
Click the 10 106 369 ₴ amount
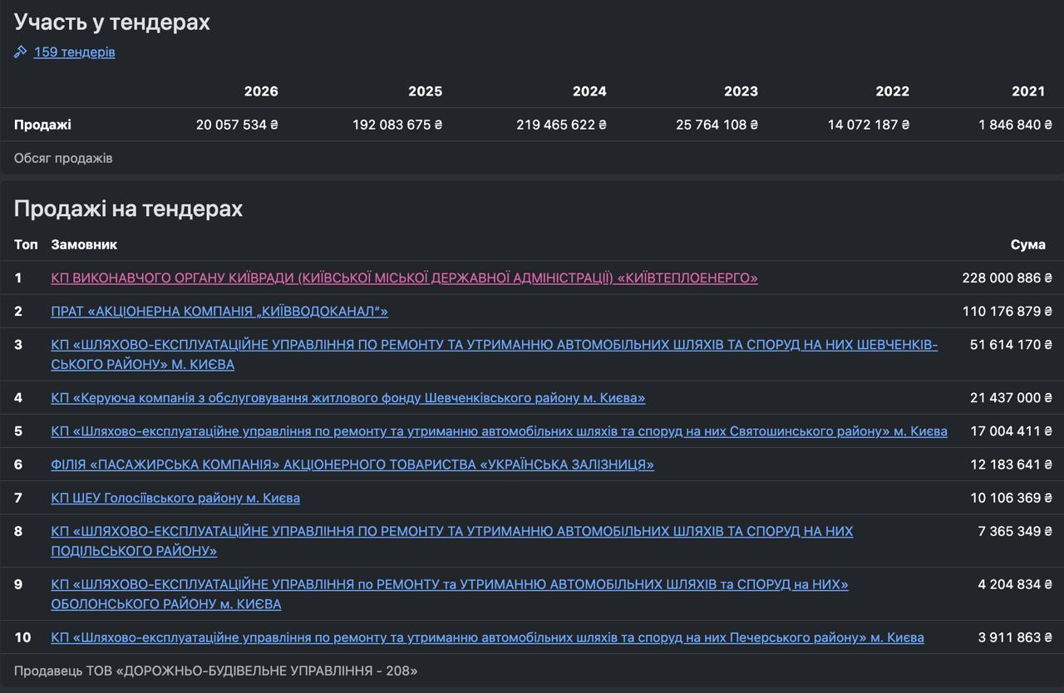[1011, 498]
